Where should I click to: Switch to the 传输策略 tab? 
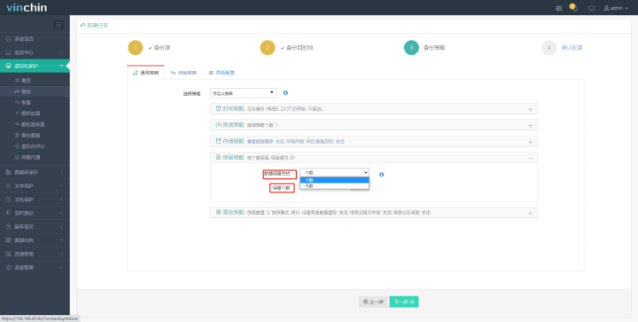(184, 73)
